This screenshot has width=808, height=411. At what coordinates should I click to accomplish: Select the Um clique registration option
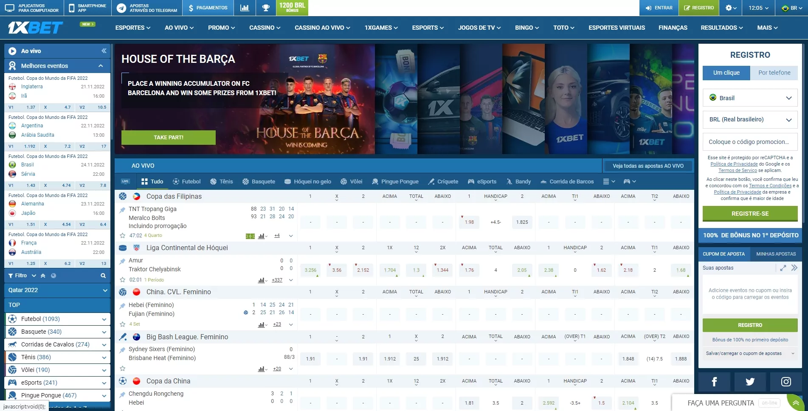726,73
